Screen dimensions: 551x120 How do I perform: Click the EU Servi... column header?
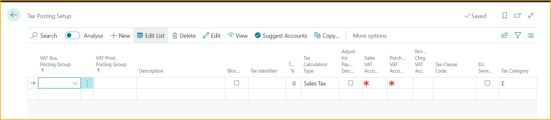[485, 68]
